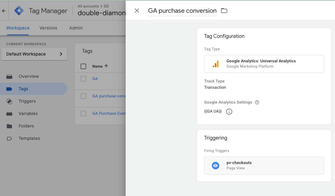The image size is (335, 196).
Task: Click the Triggers circular icon
Action: click(x=9, y=101)
